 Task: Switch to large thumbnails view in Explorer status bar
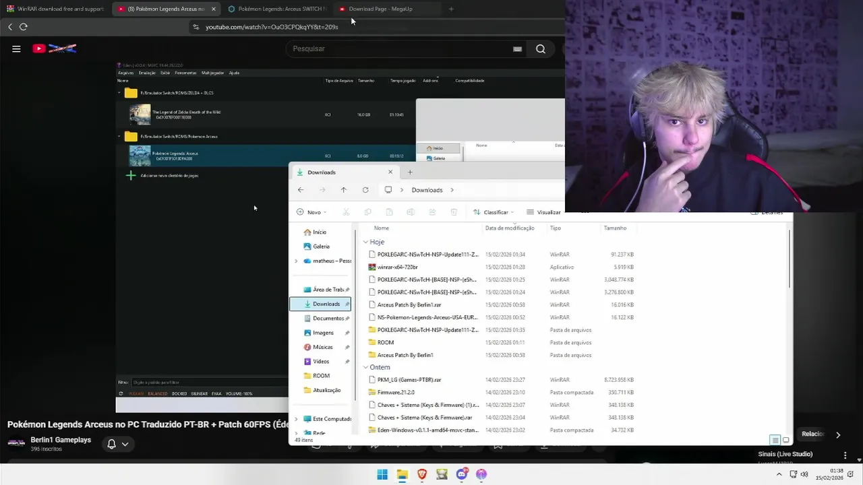(x=785, y=440)
